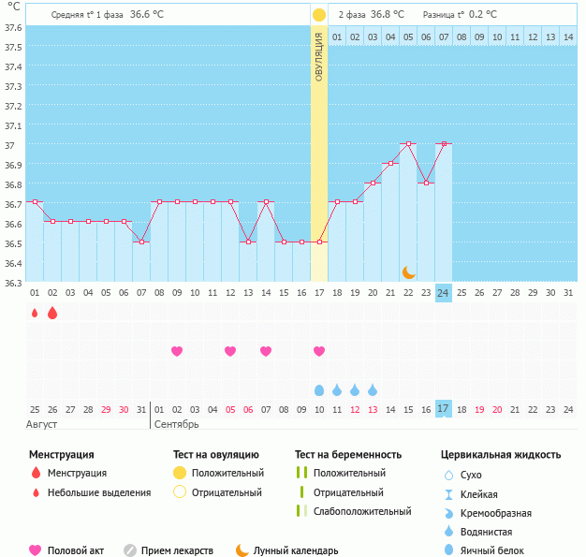
Task: Click the phase 2 day 05 header cell
Action: point(408,37)
